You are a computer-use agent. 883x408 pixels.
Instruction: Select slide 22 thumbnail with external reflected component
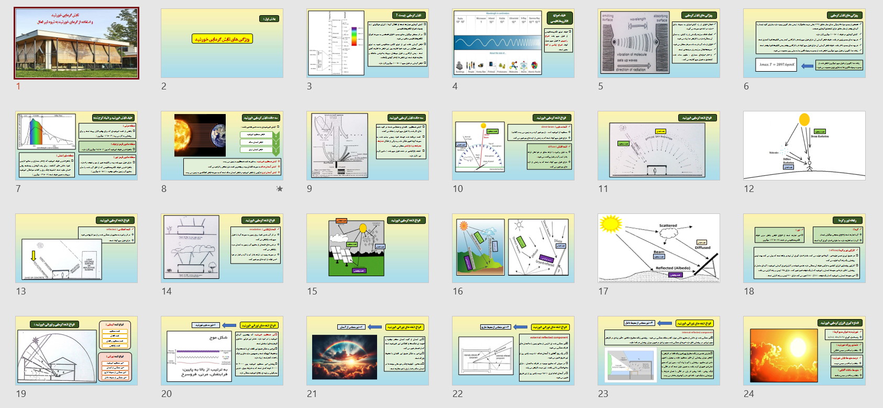tap(513, 350)
